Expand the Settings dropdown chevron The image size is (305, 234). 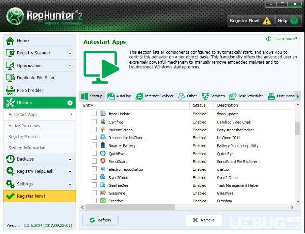click(70, 184)
